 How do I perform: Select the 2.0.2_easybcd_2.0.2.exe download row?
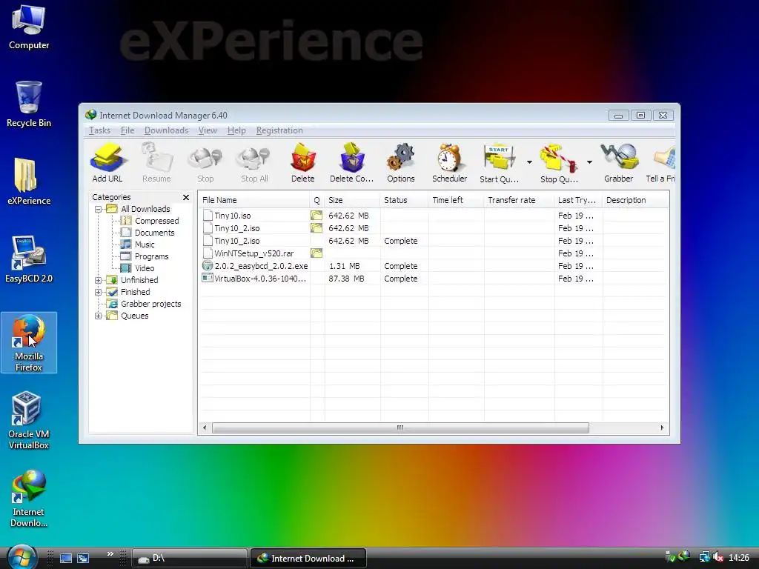coord(433,266)
